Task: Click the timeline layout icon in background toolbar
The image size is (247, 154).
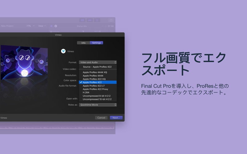Action: (90, 20)
